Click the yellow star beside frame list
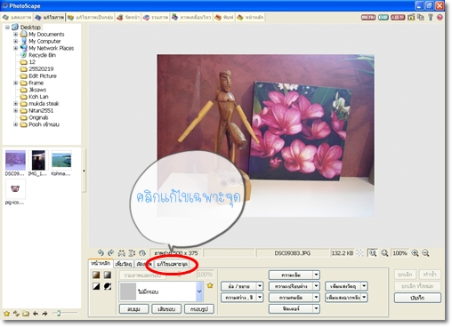This screenshot has height=327, width=452. [x=210, y=285]
